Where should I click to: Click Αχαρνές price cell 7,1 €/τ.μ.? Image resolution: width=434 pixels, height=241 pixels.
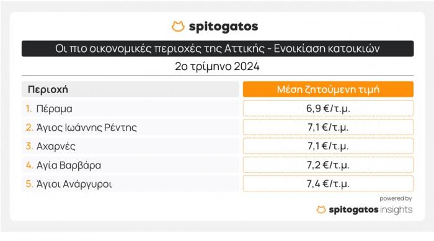coord(328,146)
